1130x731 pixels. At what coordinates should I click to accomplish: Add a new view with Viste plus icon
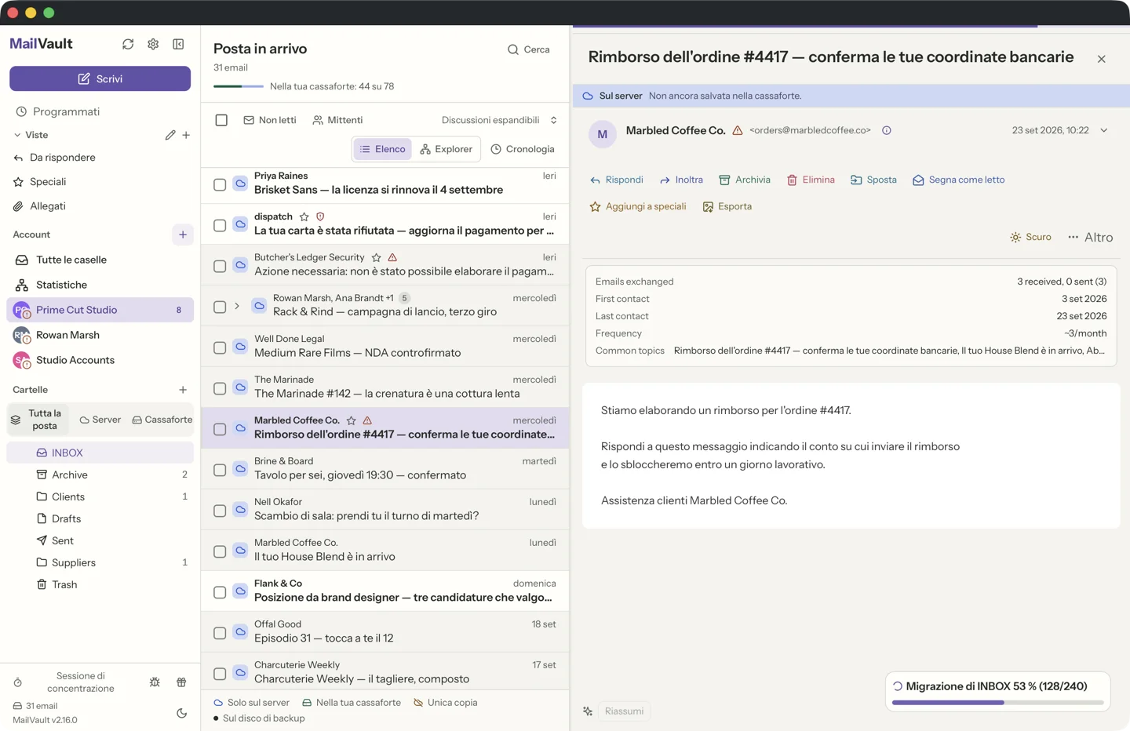point(186,135)
